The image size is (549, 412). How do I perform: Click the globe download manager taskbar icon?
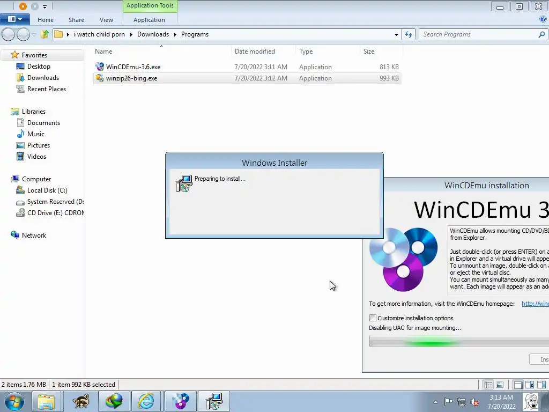(x=114, y=401)
